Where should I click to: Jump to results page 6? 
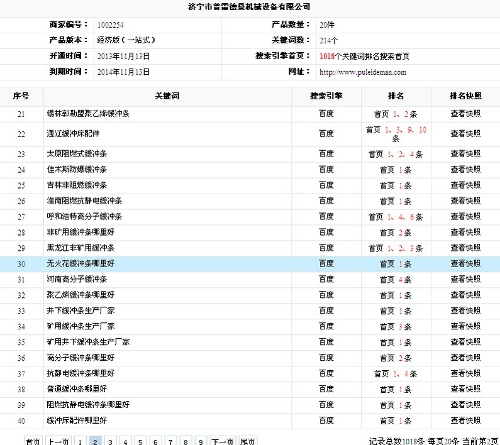pyautogui.click(x=155, y=441)
